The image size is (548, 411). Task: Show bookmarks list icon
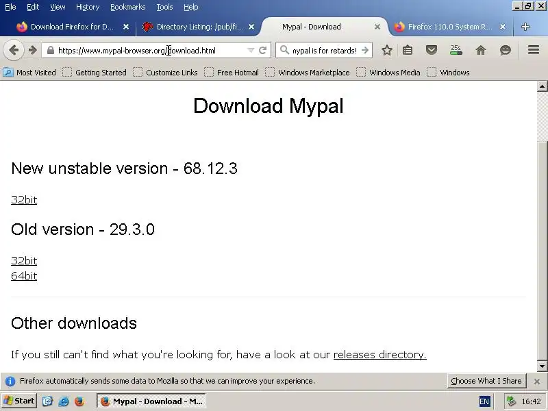point(407,50)
